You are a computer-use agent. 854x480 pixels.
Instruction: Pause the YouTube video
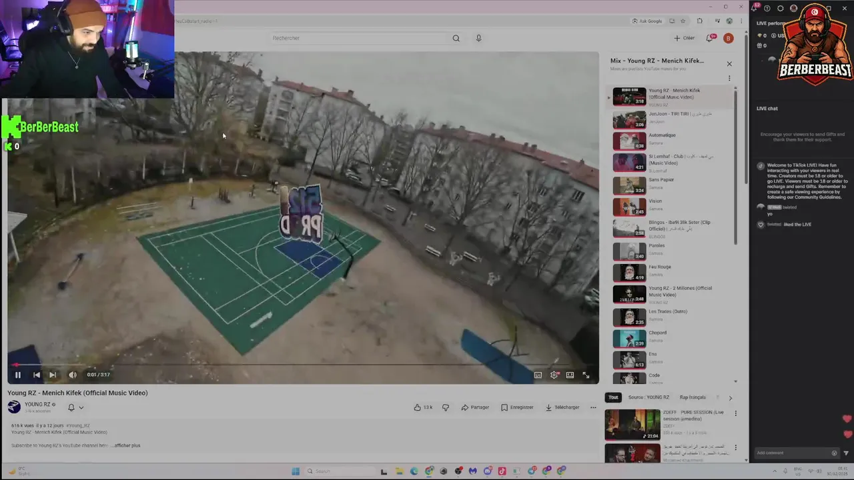point(18,375)
